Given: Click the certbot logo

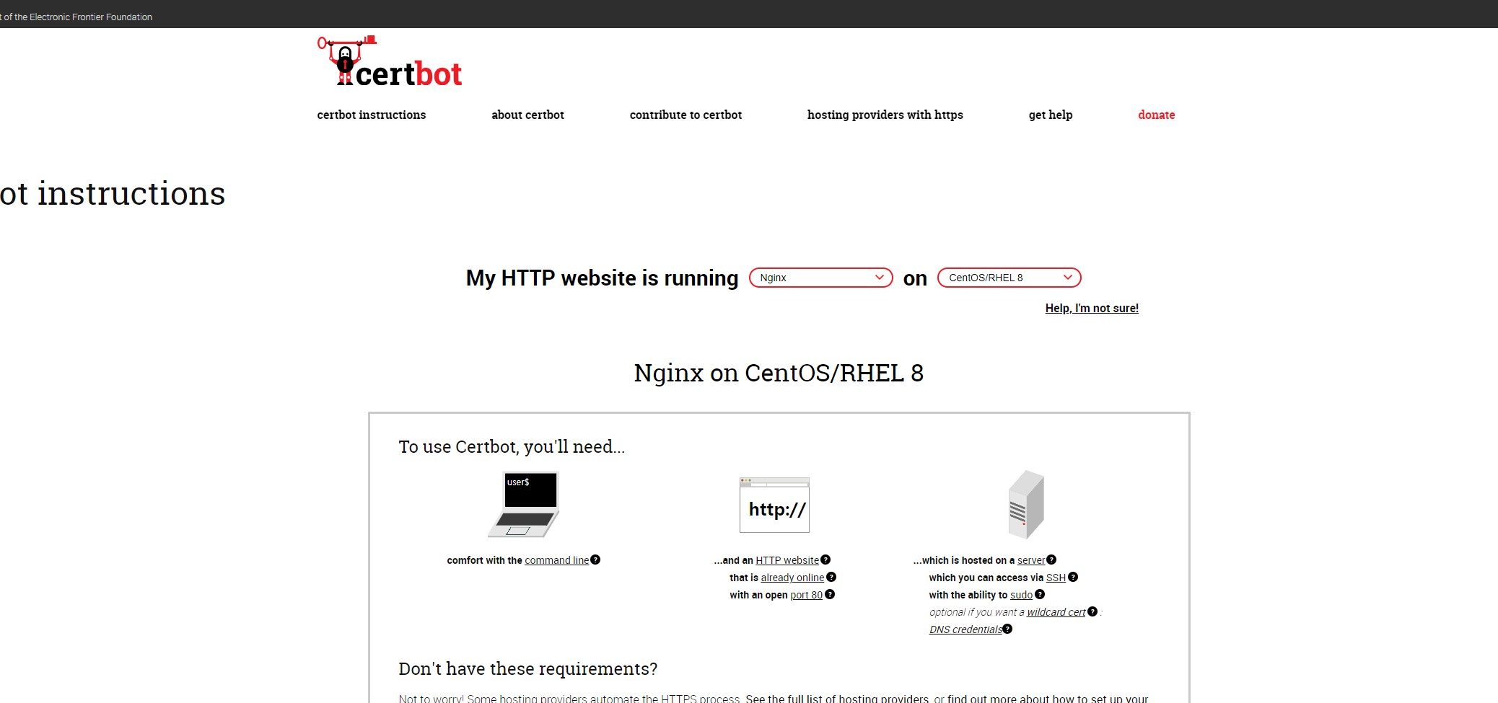Looking at the screenshot, I should click(390, 62).
